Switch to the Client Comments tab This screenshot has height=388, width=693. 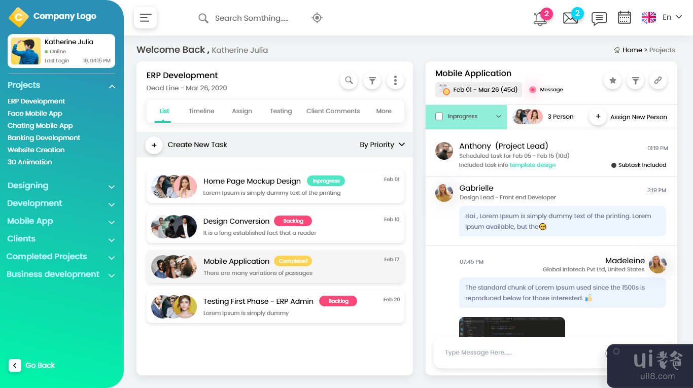click(x=333, y=111)
